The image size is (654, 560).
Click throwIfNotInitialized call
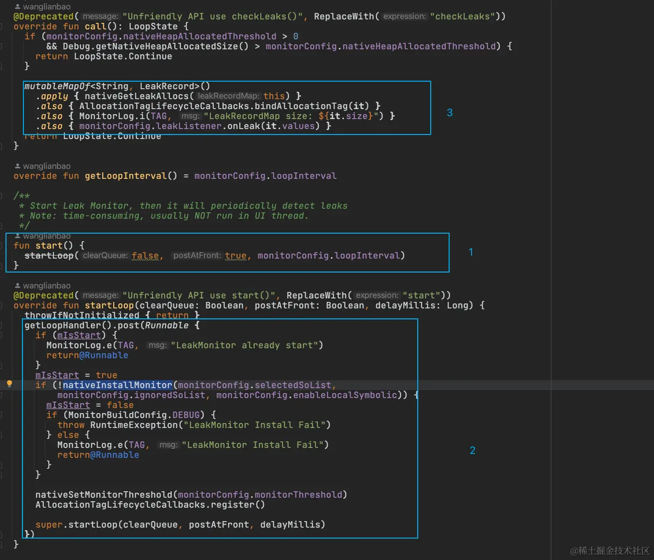click(82, 315)
